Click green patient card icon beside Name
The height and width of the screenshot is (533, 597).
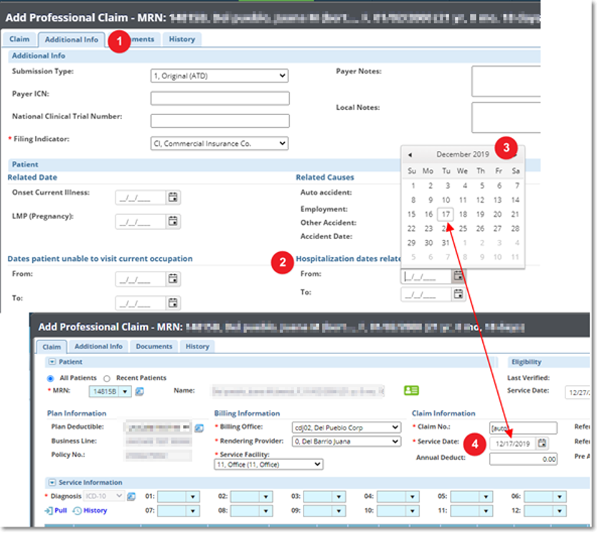pyautogui.click(x=411, y=391)
